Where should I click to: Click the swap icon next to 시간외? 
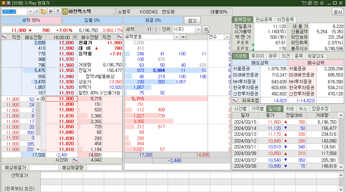(x=75, y=160)
